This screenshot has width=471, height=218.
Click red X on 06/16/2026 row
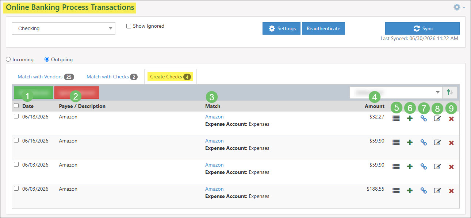pyautogui.click(x=451, y=143)
